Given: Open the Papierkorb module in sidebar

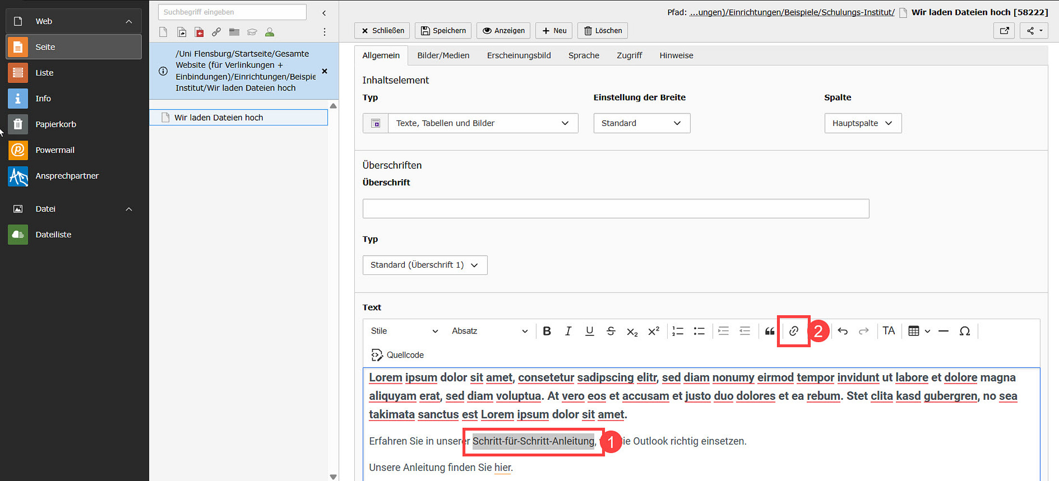Looking at the screenshot, I should pos(55,124).
